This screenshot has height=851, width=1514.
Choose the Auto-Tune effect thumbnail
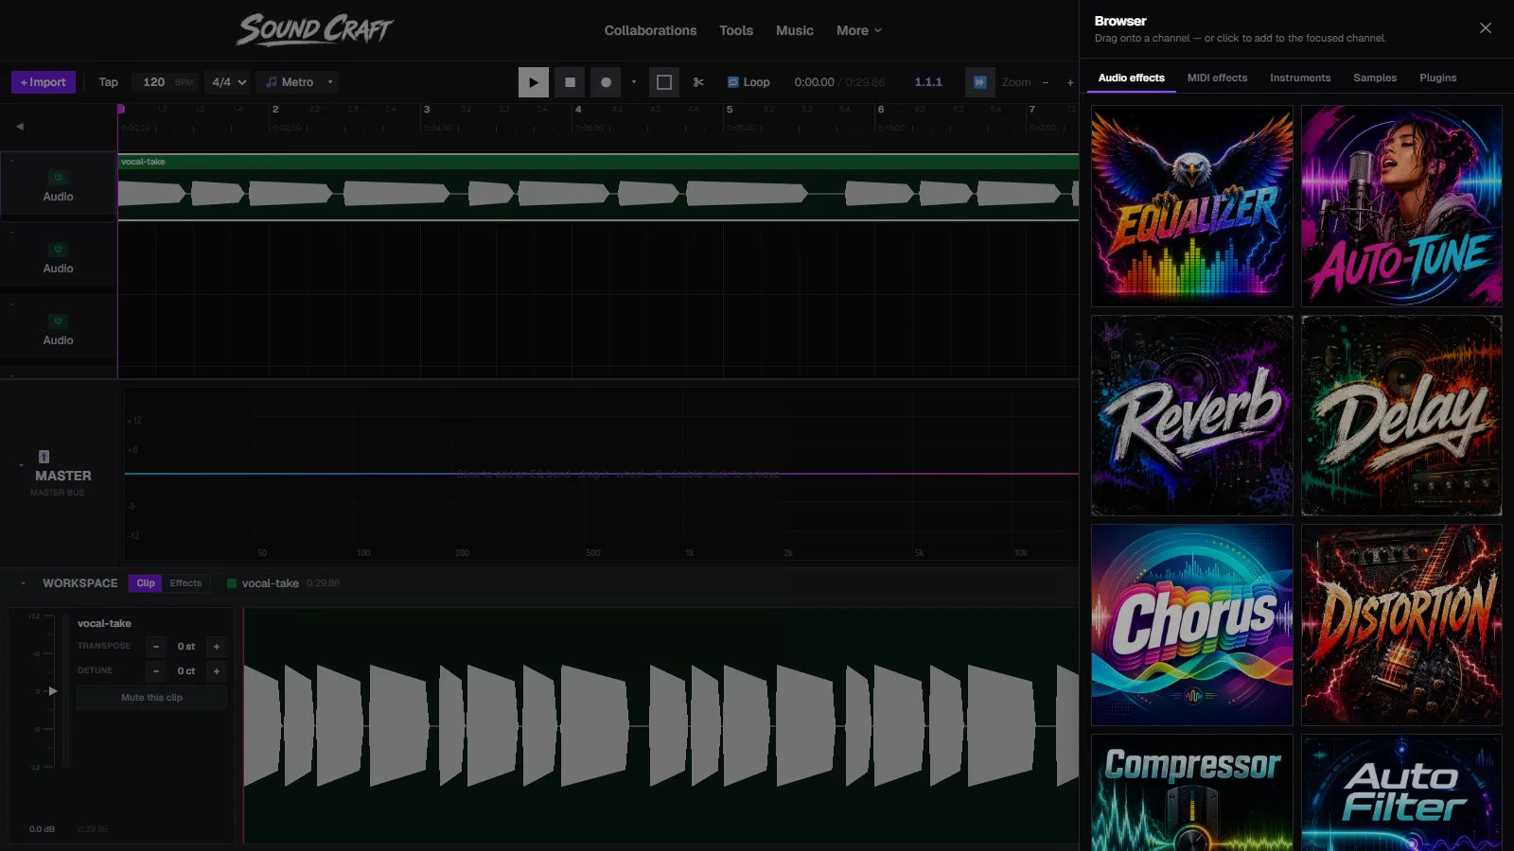1401,206
